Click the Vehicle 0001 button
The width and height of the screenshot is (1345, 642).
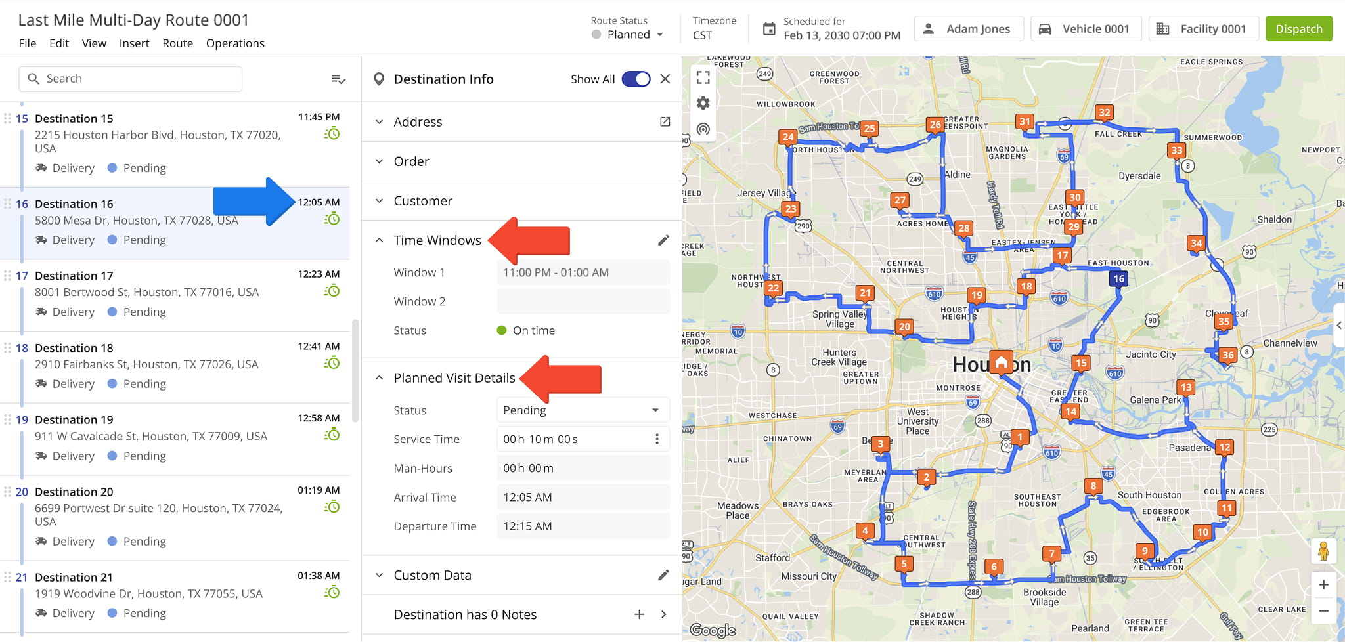click(x=1086, y=29)
